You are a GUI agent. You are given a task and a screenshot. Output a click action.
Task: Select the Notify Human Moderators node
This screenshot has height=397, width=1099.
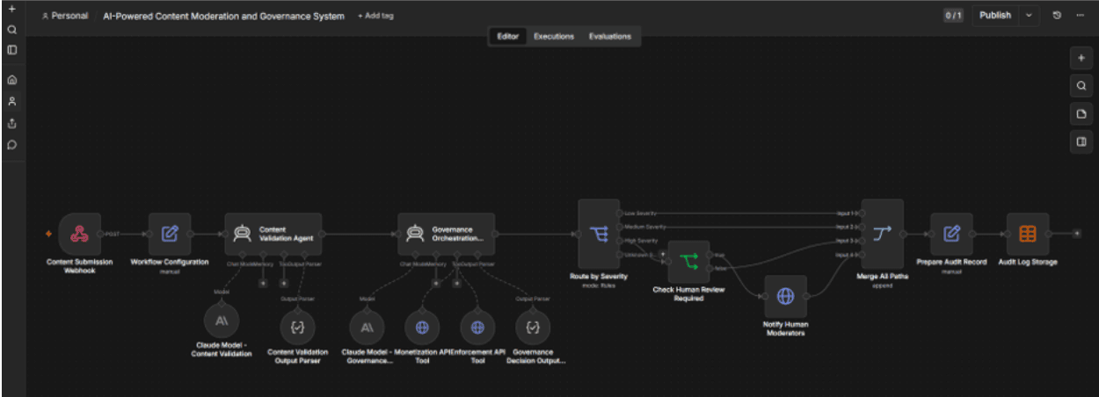click(785, 296)
